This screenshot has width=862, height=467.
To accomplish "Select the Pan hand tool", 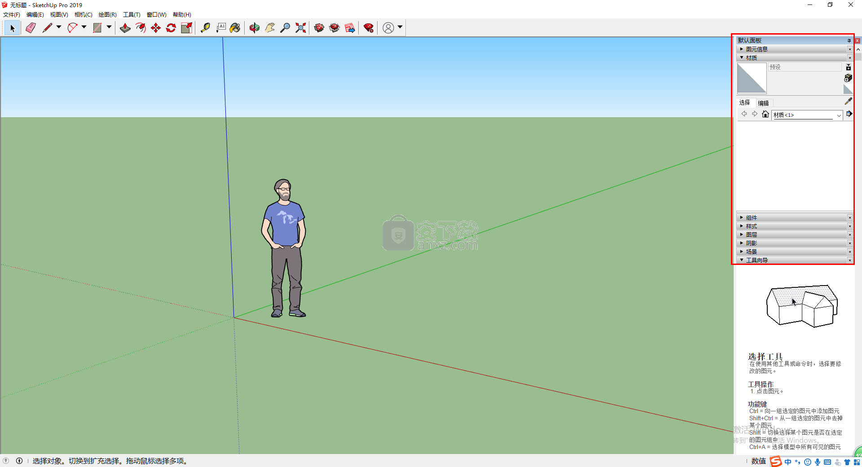I will (x=270, y=28).
